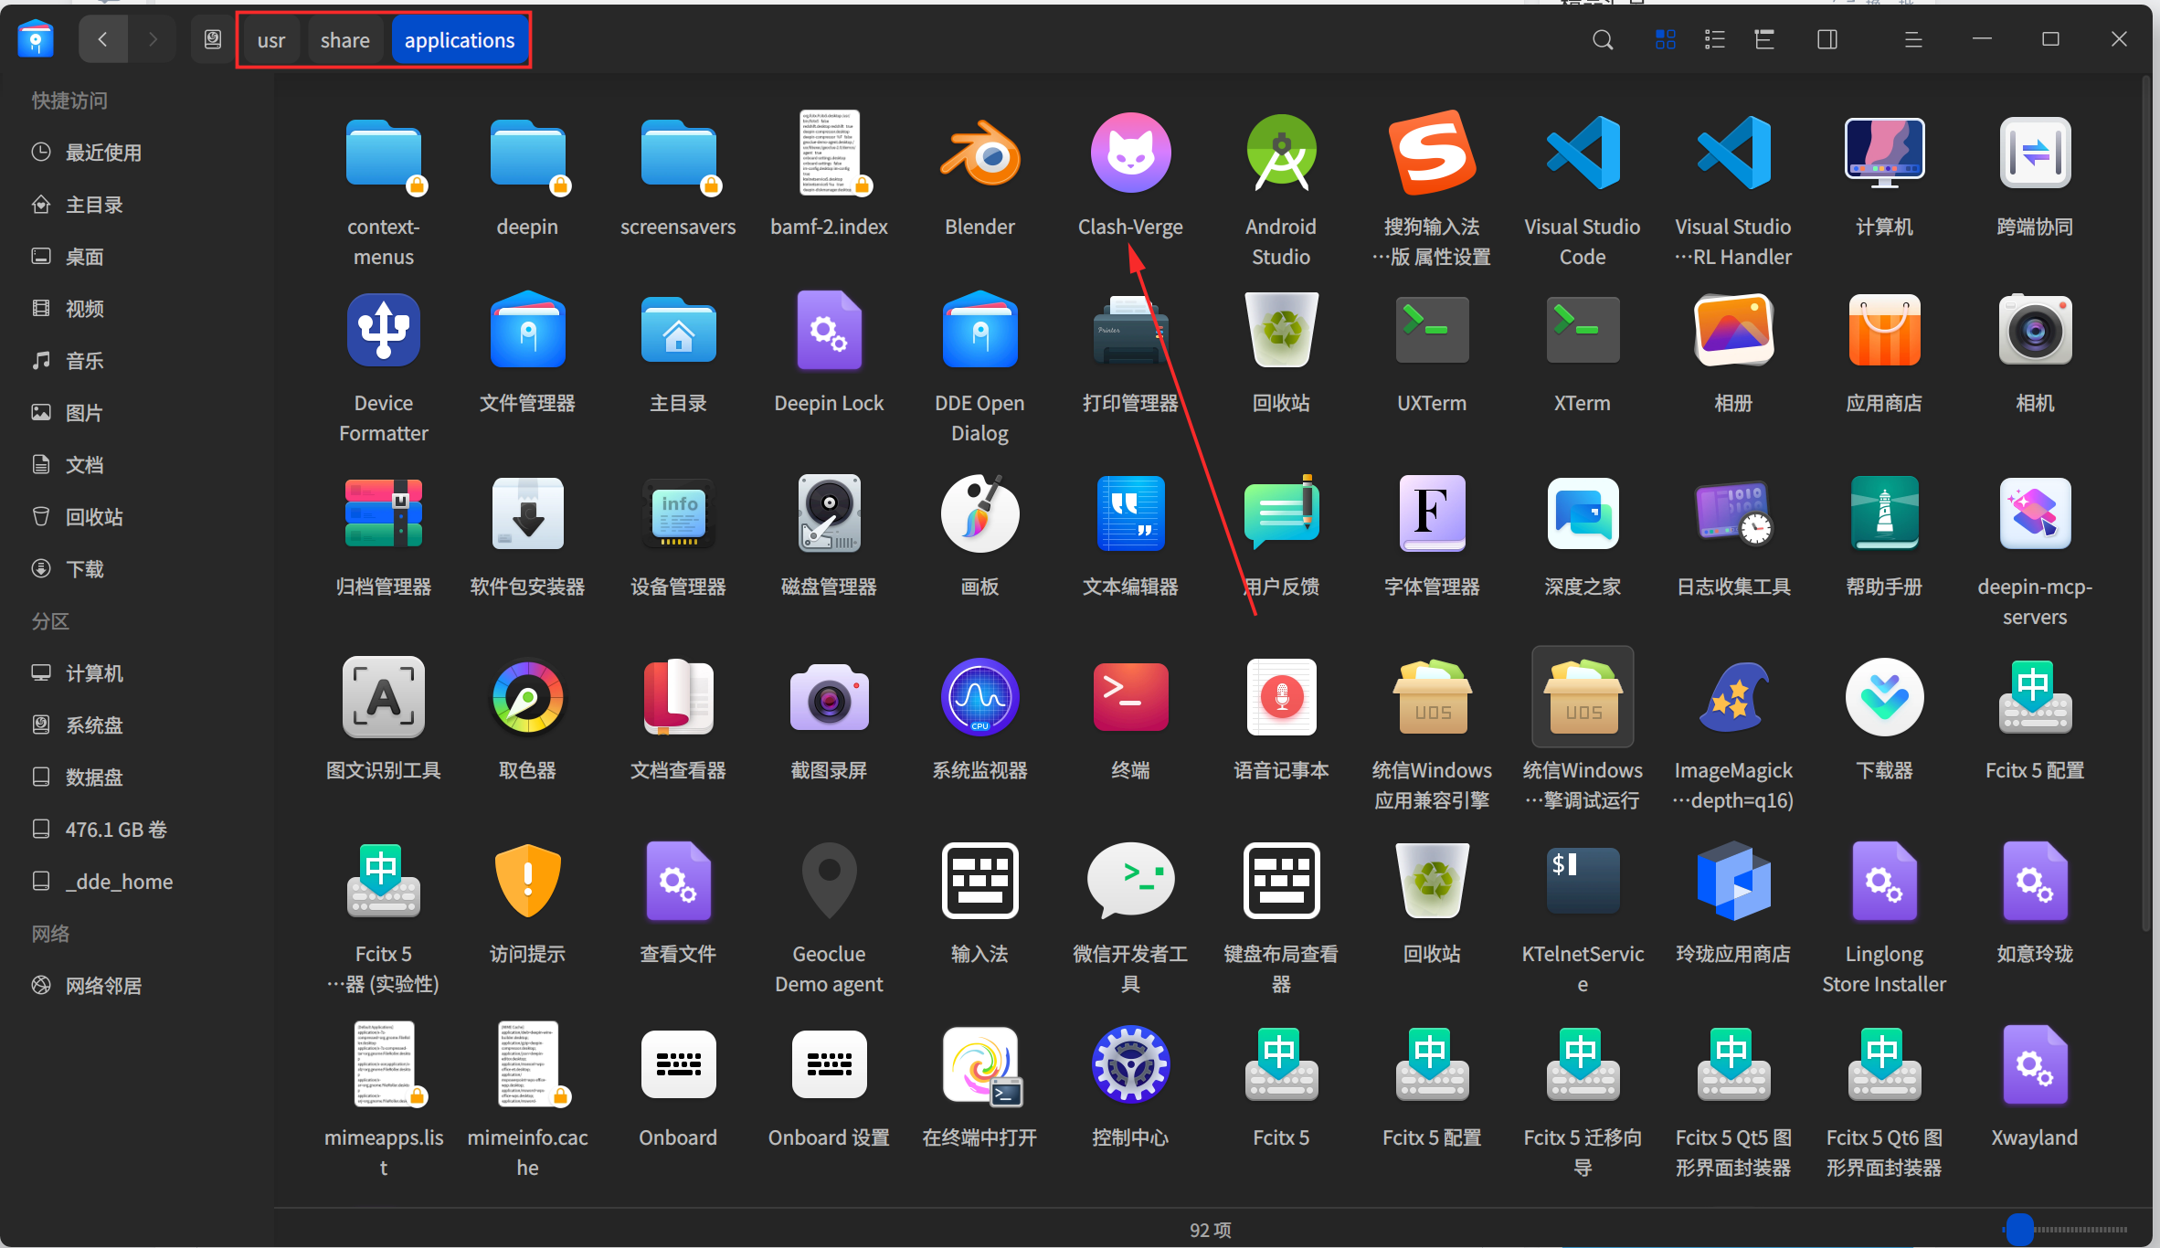Select the 取色器 color wheel icon

[x=527, y=698]
